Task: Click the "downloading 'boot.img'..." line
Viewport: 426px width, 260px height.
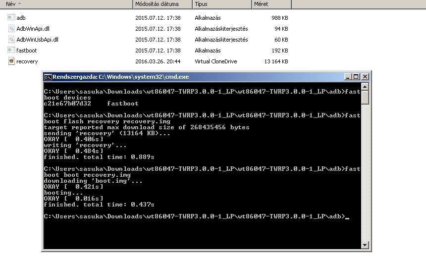Action: [x=93, y=181]
